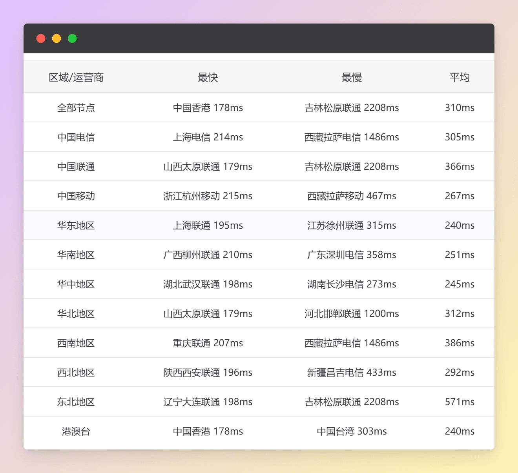Click 湖南长沙电信 273ms cell
Screen dimensions: 518x473
tap(352, 284)
